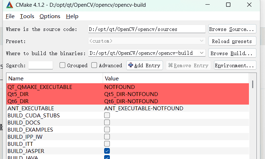Click the blue plus icon on Add Entry
265x159 pixels.
click(x=131, y=65)
